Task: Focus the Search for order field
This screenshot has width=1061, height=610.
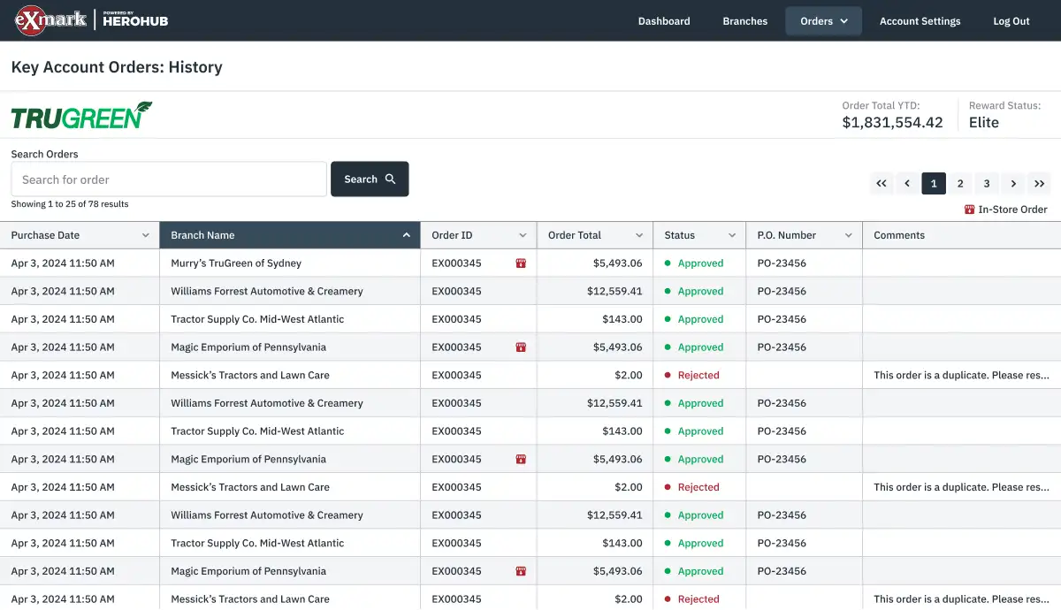Action: point(169,179)
